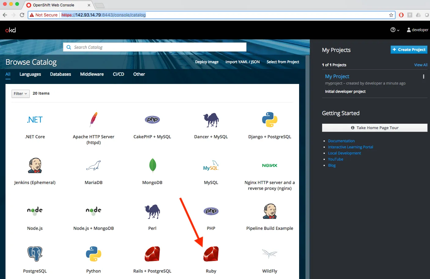This screenshot has height=279, width=430.
Task: Click the Apache HTTP Server (httpd) label
Action: pos(94,139)
